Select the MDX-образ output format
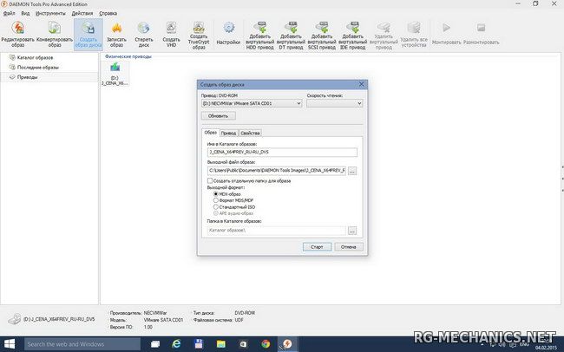The width and height of the screenshot is (564, 352). coord(216,193)
